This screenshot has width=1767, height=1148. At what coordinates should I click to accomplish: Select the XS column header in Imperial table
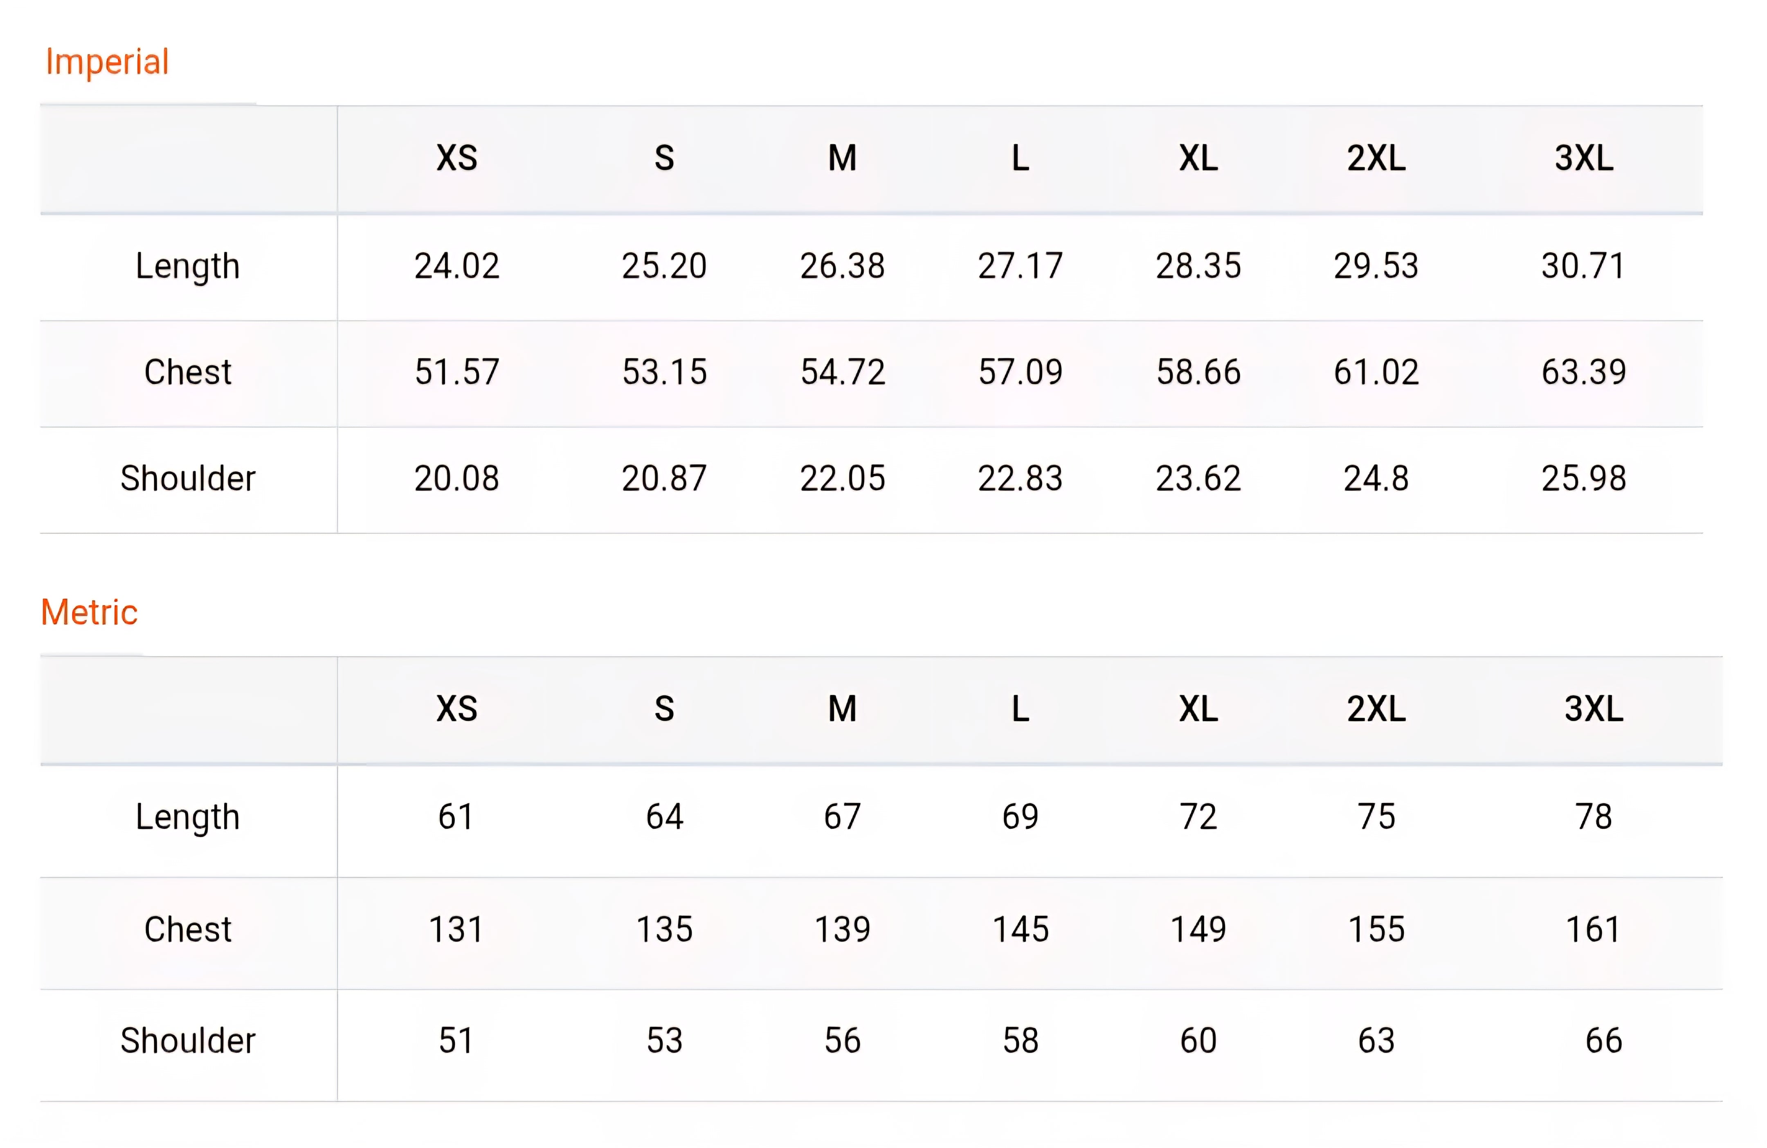coord(456,158)
